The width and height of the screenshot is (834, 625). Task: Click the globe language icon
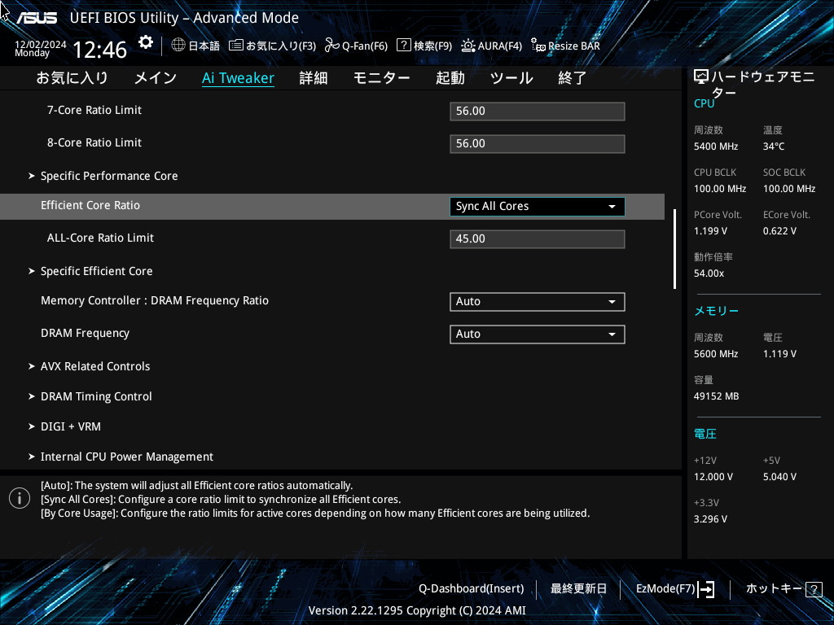tap(178, 45)
